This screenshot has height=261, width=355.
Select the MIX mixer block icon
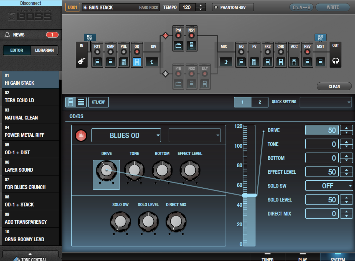226,62
